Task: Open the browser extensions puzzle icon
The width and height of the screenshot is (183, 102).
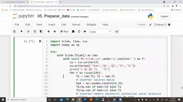Action: click(173, 6)
